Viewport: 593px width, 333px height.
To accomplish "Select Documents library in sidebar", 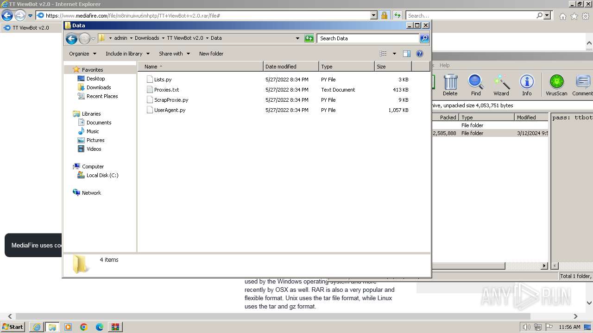I will pyautogui.click(x=99, y=123).
